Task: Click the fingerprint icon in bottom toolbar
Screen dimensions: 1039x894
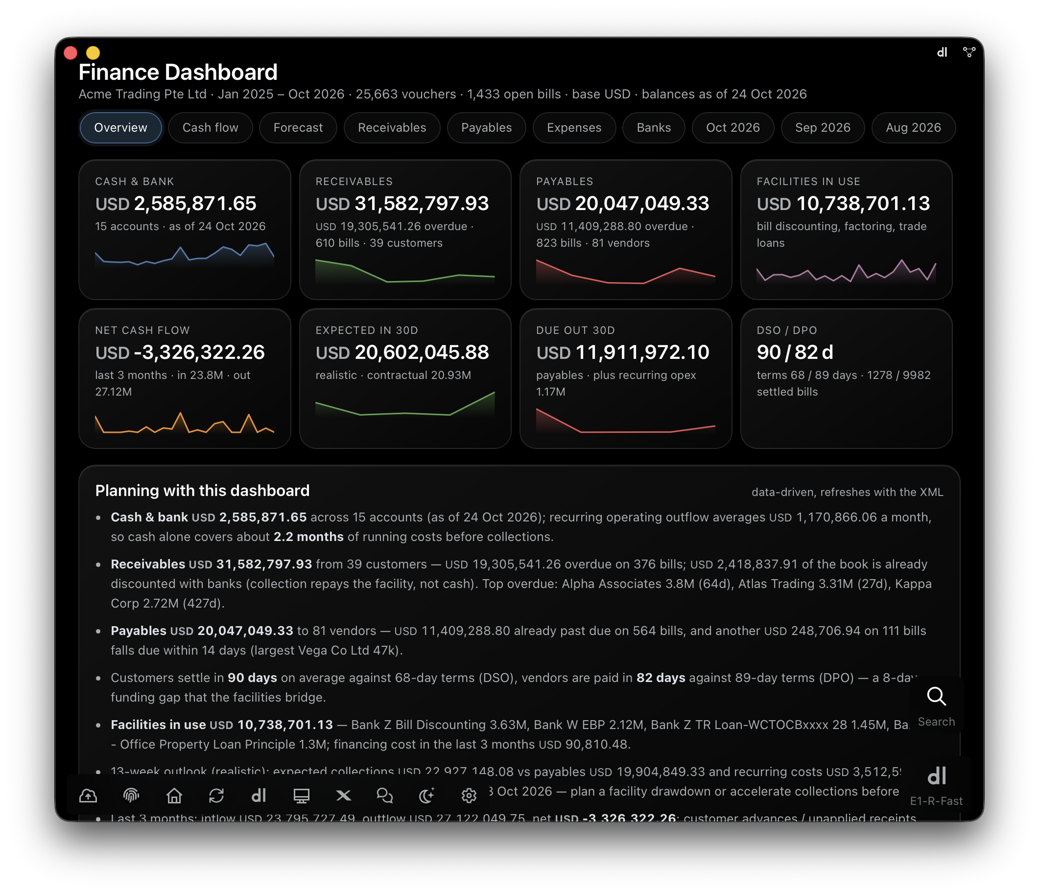Action: [131, 796]
